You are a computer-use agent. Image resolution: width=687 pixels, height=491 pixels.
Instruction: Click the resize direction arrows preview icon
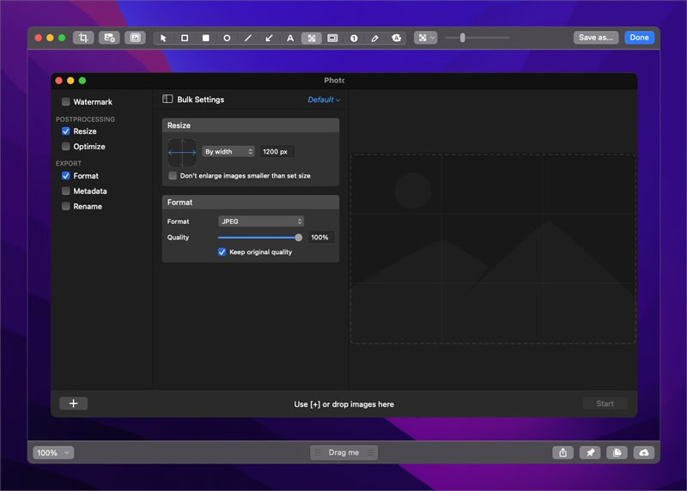point(182,153)
